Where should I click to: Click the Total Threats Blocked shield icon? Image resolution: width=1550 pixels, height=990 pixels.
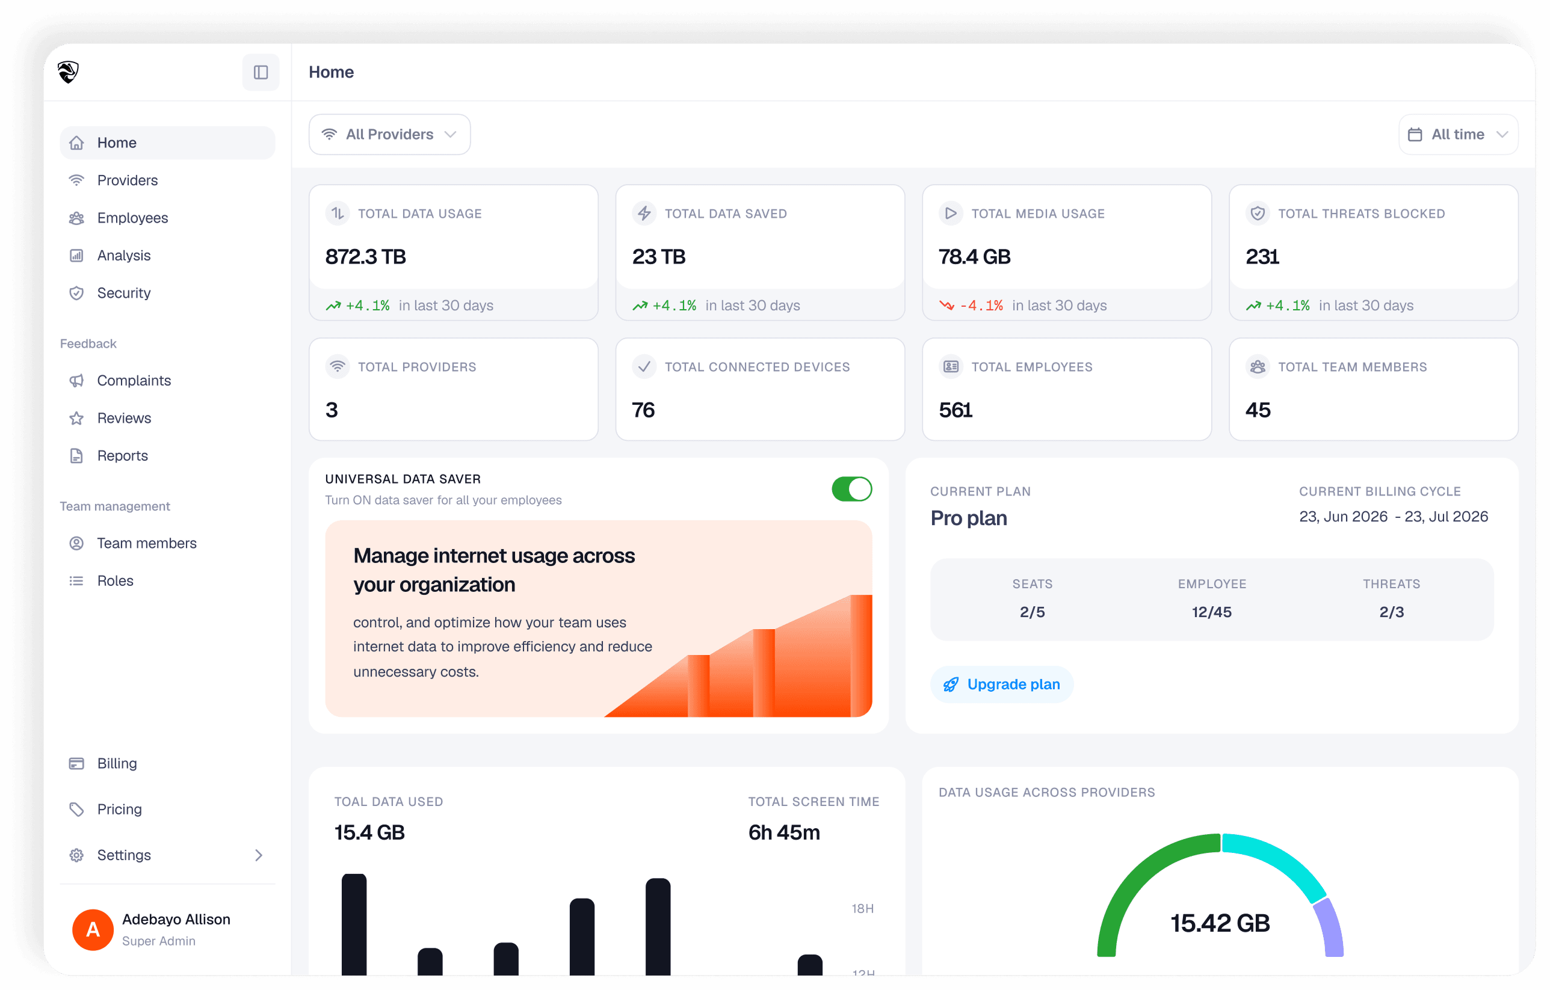tap(1258, 213)
